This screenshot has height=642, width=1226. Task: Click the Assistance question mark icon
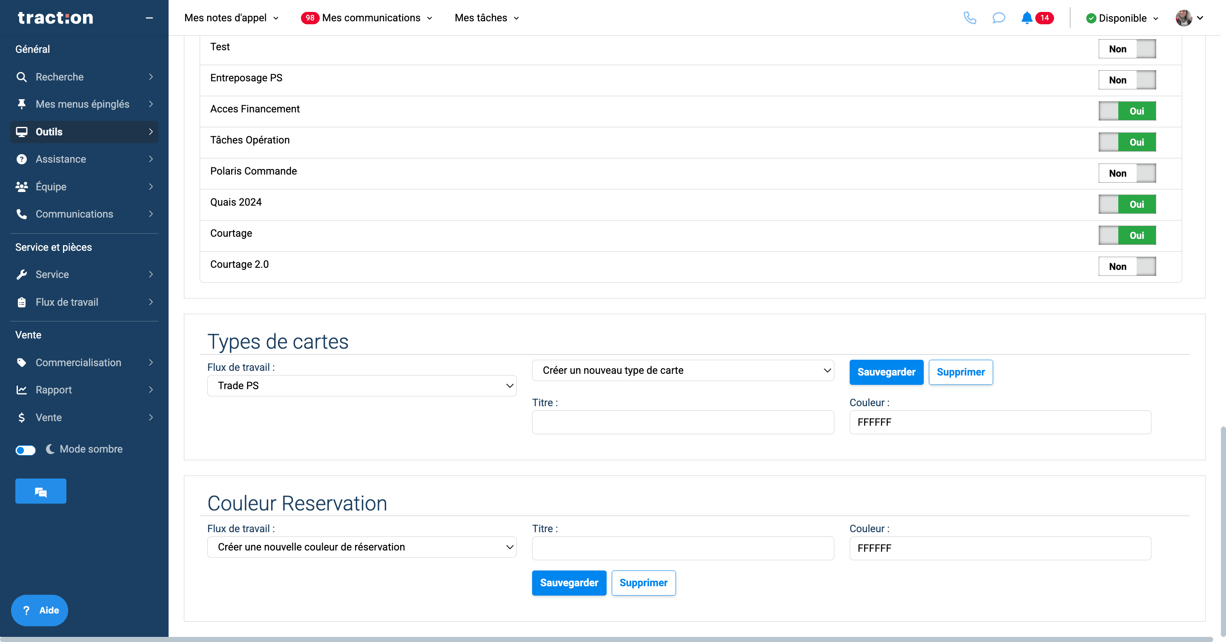[x=21, y=159]
